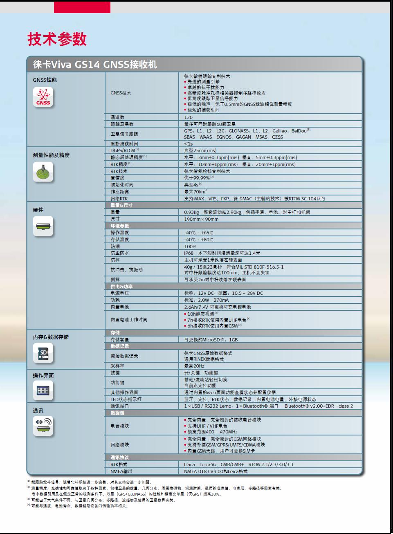The image size is (393, 534).
Task: Click the IP68 dust and water rating cell
Action: pyautogui.click(x=270, y=253)
